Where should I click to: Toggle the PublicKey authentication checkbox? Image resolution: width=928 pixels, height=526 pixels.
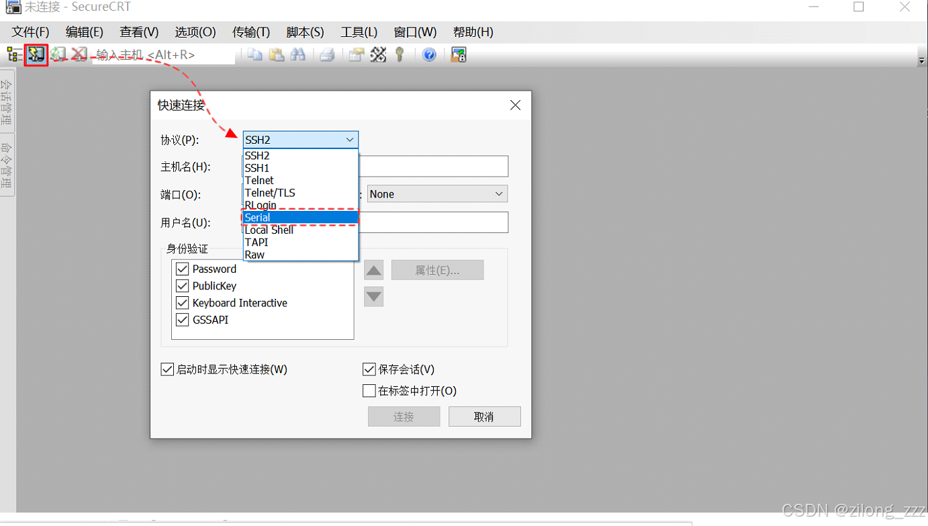(x=182, y=286)
